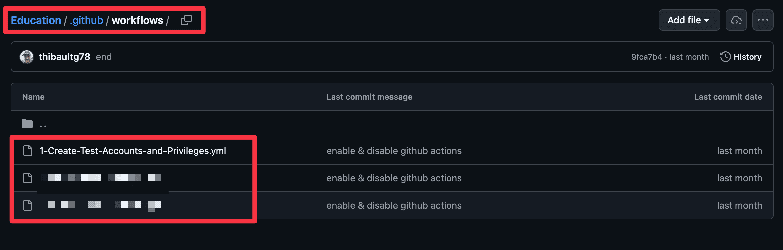Open the Education breadcrumb link

pos(36,20)
